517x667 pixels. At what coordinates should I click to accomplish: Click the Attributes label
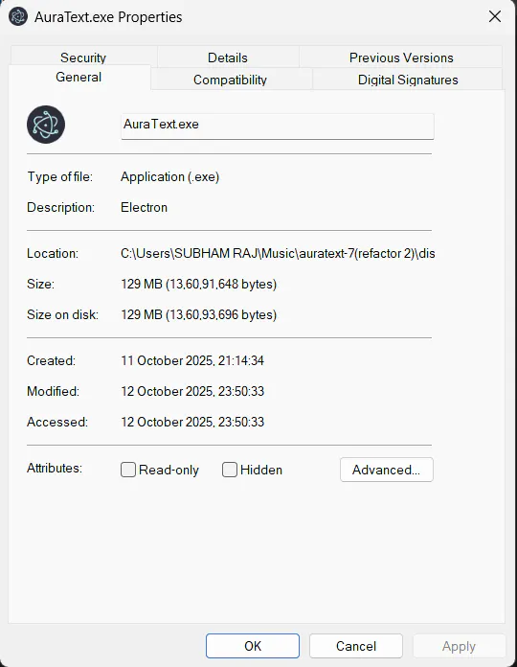coord(55,468)
